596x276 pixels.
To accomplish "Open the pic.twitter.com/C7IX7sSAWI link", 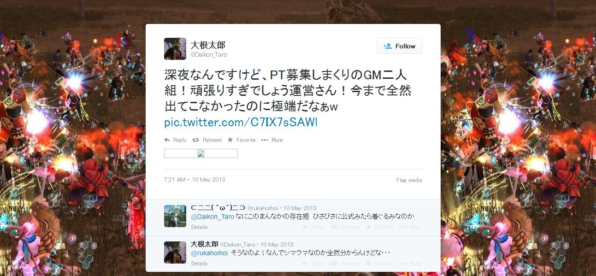I will click(x=241, y=123).
